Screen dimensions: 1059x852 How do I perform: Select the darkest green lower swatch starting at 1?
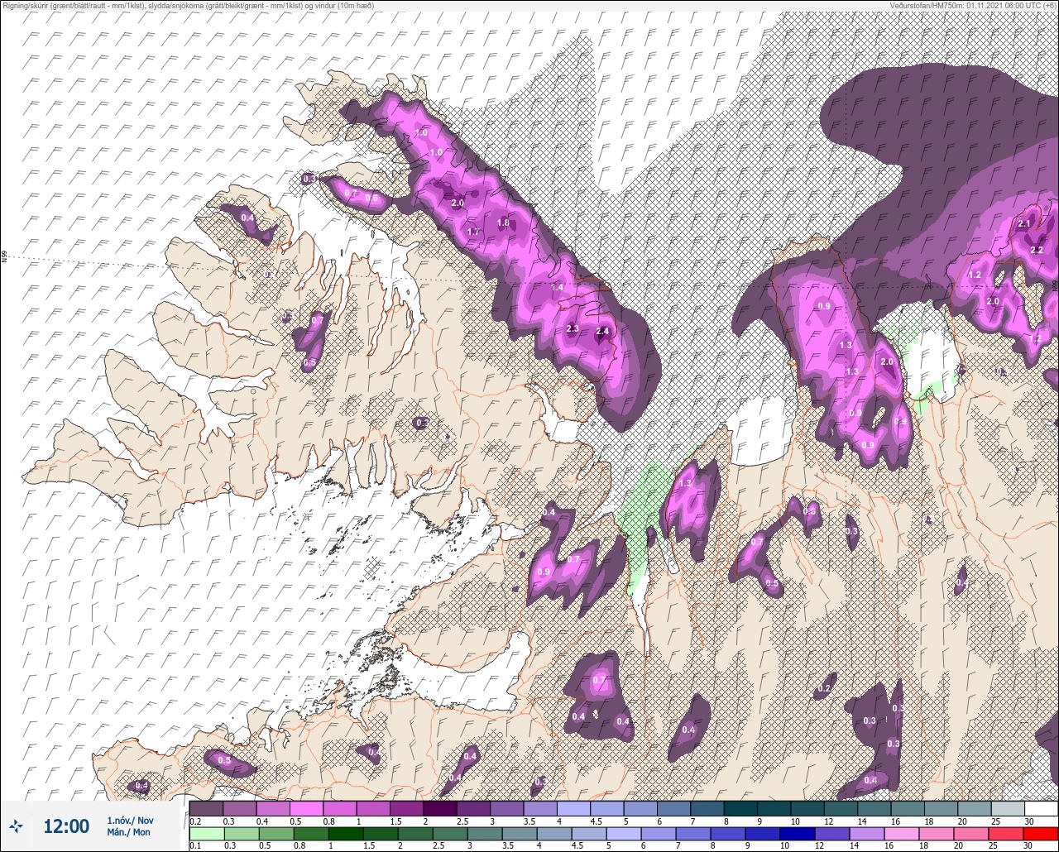click(346, 834)
